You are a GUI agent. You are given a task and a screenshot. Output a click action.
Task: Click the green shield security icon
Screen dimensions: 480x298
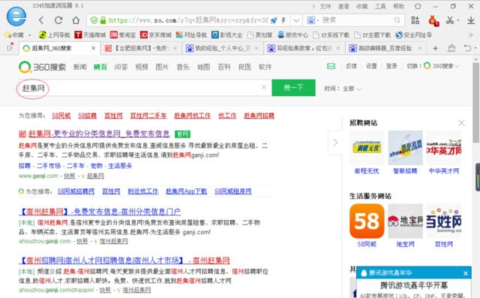94,20
